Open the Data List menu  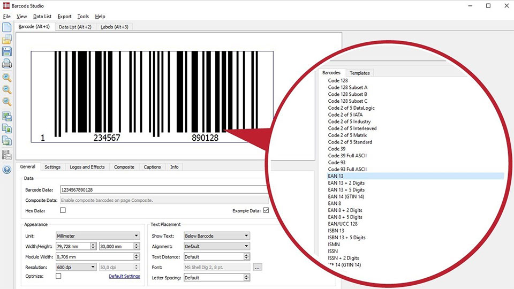point(42,17)
